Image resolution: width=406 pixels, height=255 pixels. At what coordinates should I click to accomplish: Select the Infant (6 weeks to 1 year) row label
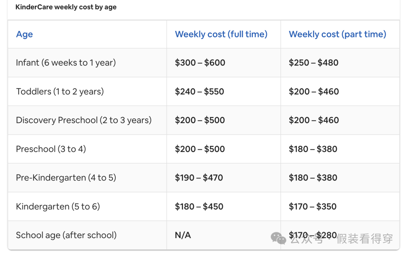coord(66,63)
